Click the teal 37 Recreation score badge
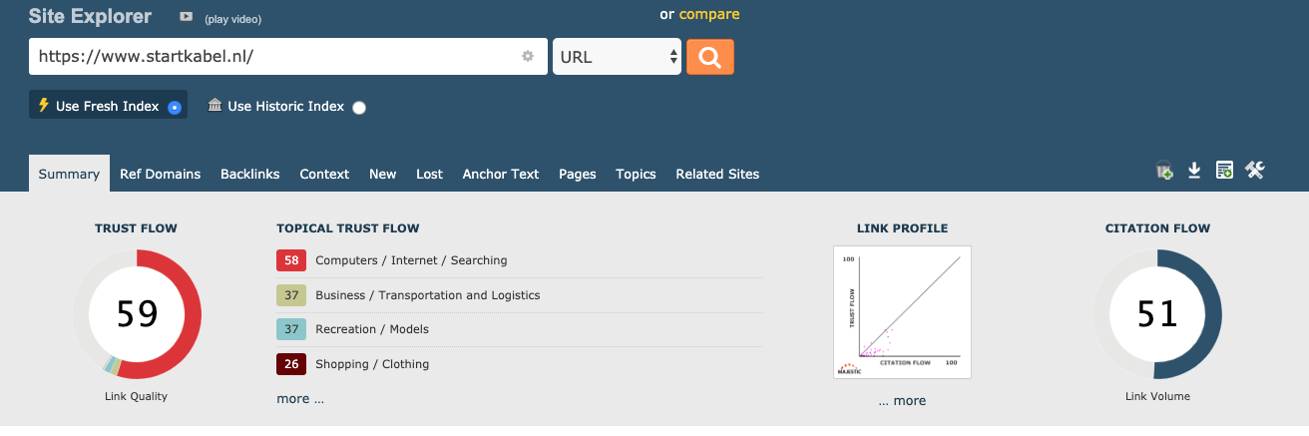This screenshot has width=1309, height=436. 291,329
